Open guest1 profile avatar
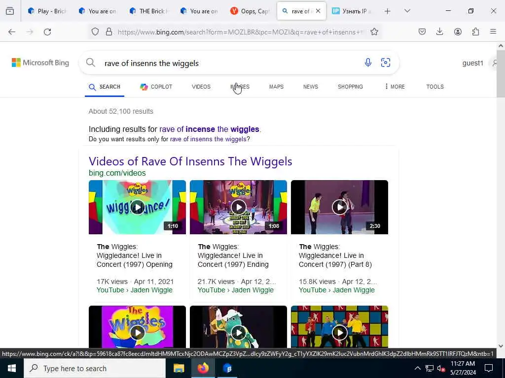Screen dimensions: 505x378 pyautogui.click(x=495, y=63)
